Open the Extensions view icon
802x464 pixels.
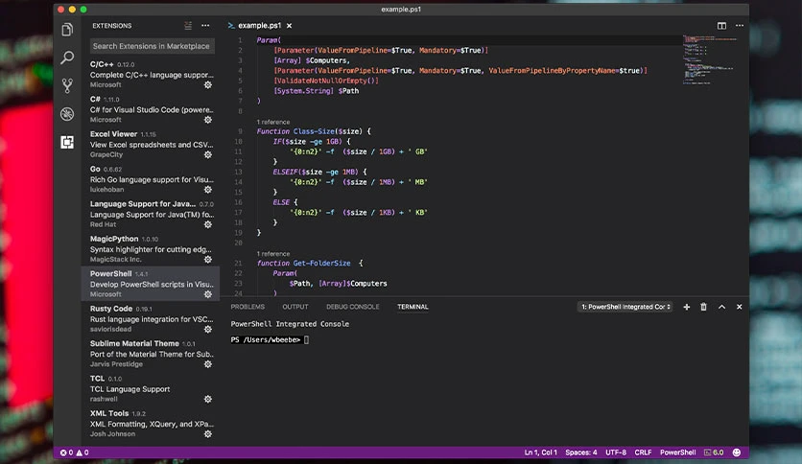[x=67, y=142]
